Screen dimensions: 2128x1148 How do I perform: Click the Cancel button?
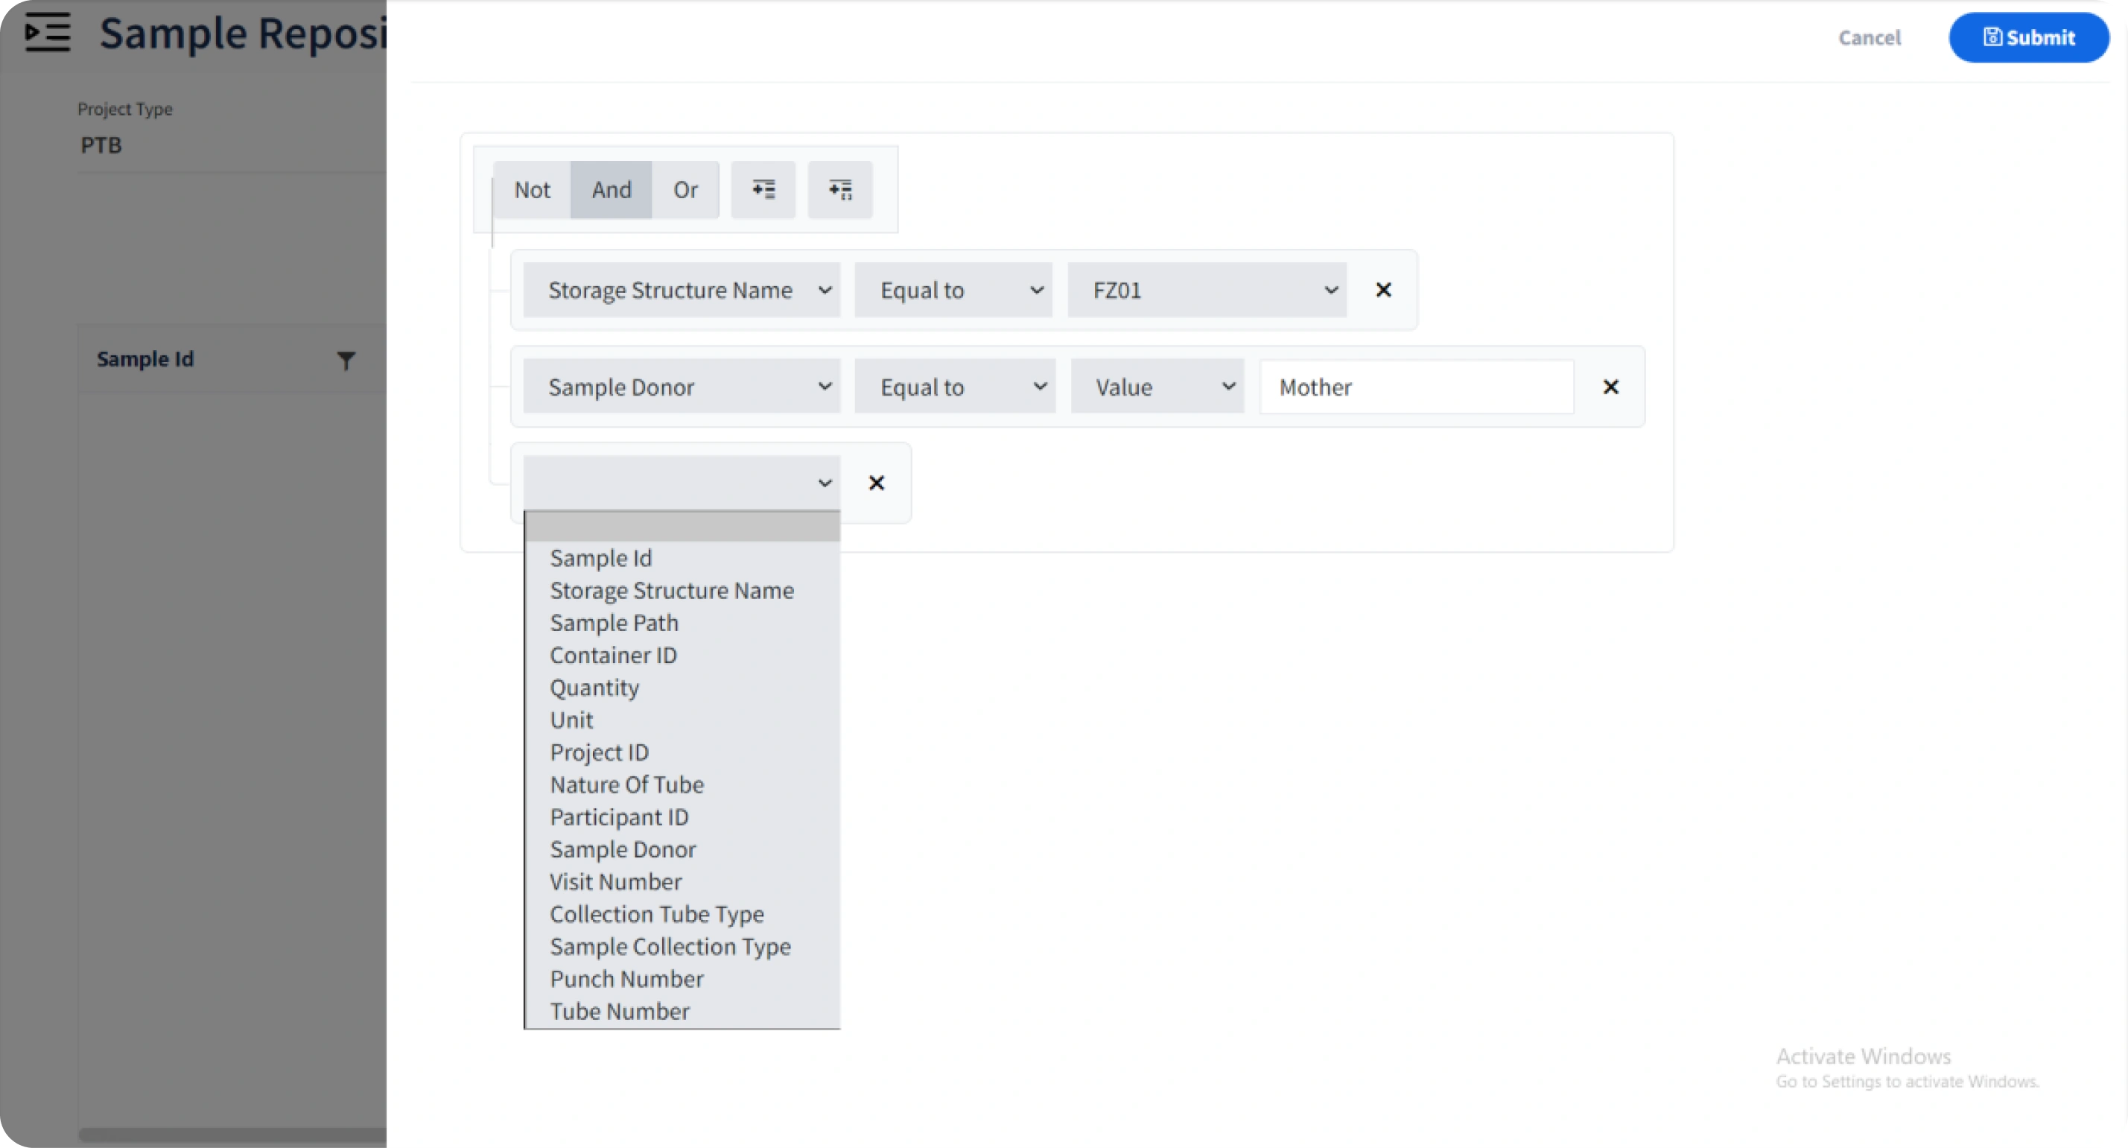[1869, 37]
